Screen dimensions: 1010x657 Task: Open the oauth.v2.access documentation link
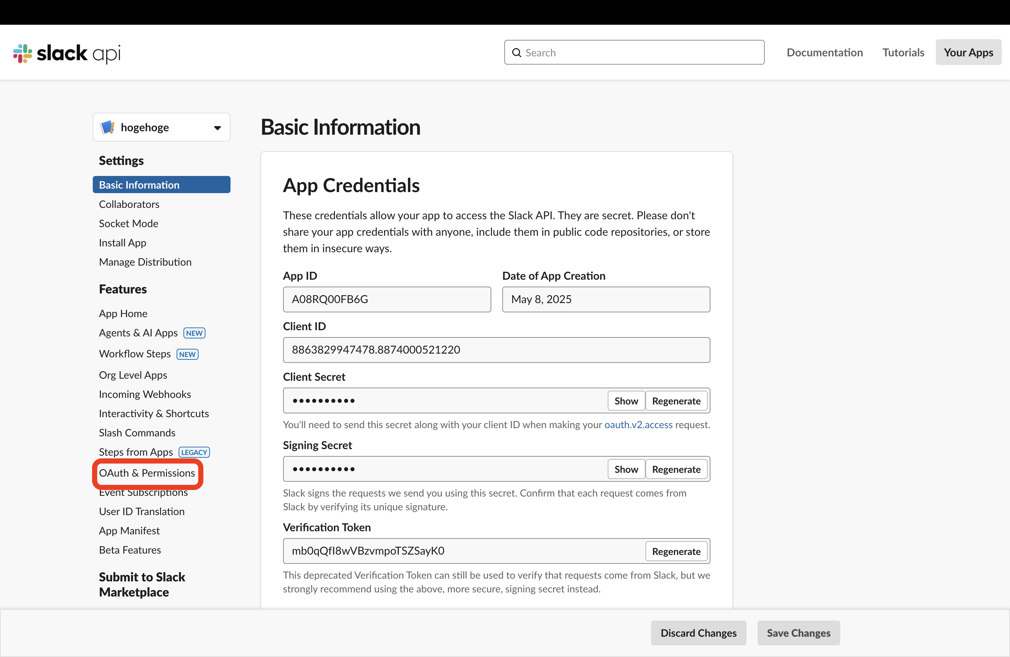pos(638,424)
